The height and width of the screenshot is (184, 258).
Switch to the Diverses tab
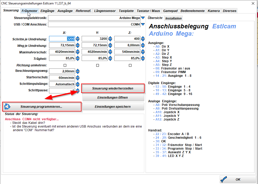(230, 11)
